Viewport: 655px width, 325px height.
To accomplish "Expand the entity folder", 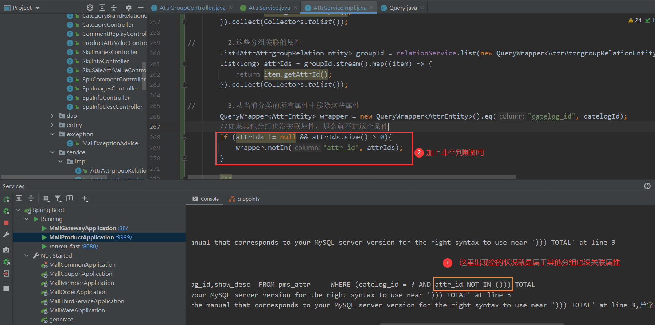I will pos(52,125).
